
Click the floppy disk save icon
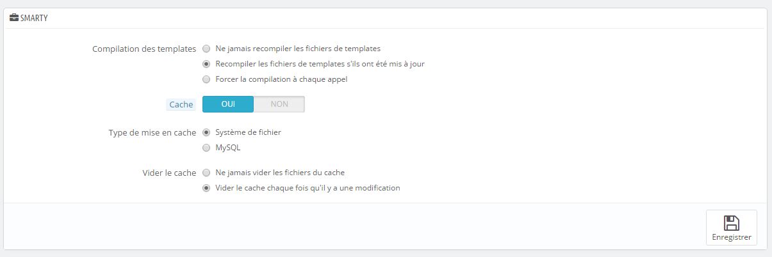coord(731,222)
